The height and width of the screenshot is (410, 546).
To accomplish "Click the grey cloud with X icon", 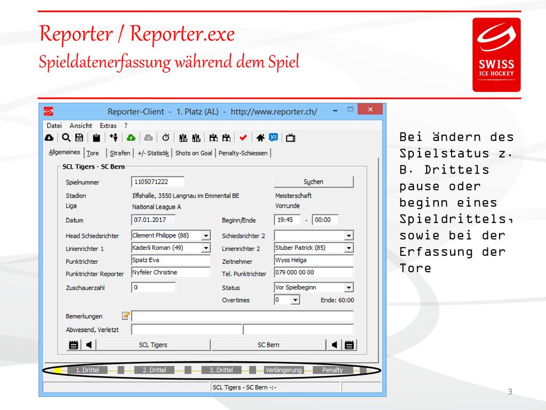I will (148, 138).
